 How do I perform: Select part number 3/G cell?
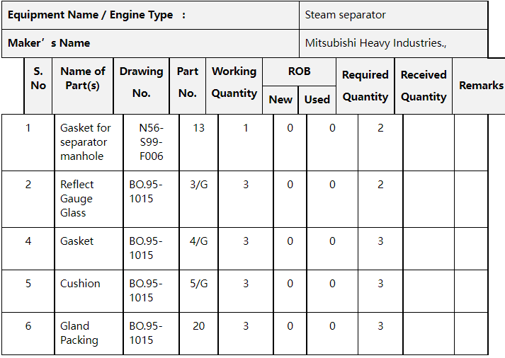point(199,185)
